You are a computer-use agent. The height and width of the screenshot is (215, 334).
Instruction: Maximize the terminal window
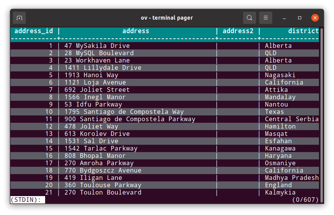point(300,18)
